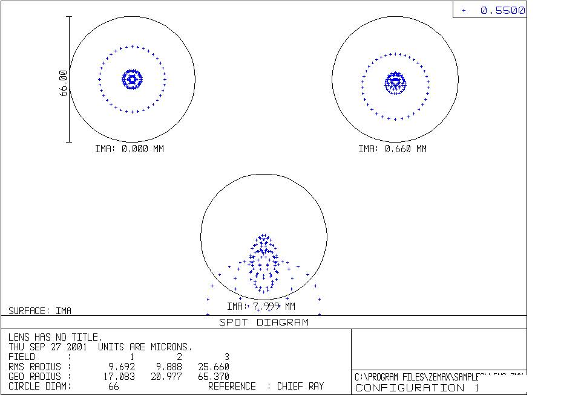Select the CIRCLE DIAM value 66
The image size is (581, 395).
pos(113,386)
